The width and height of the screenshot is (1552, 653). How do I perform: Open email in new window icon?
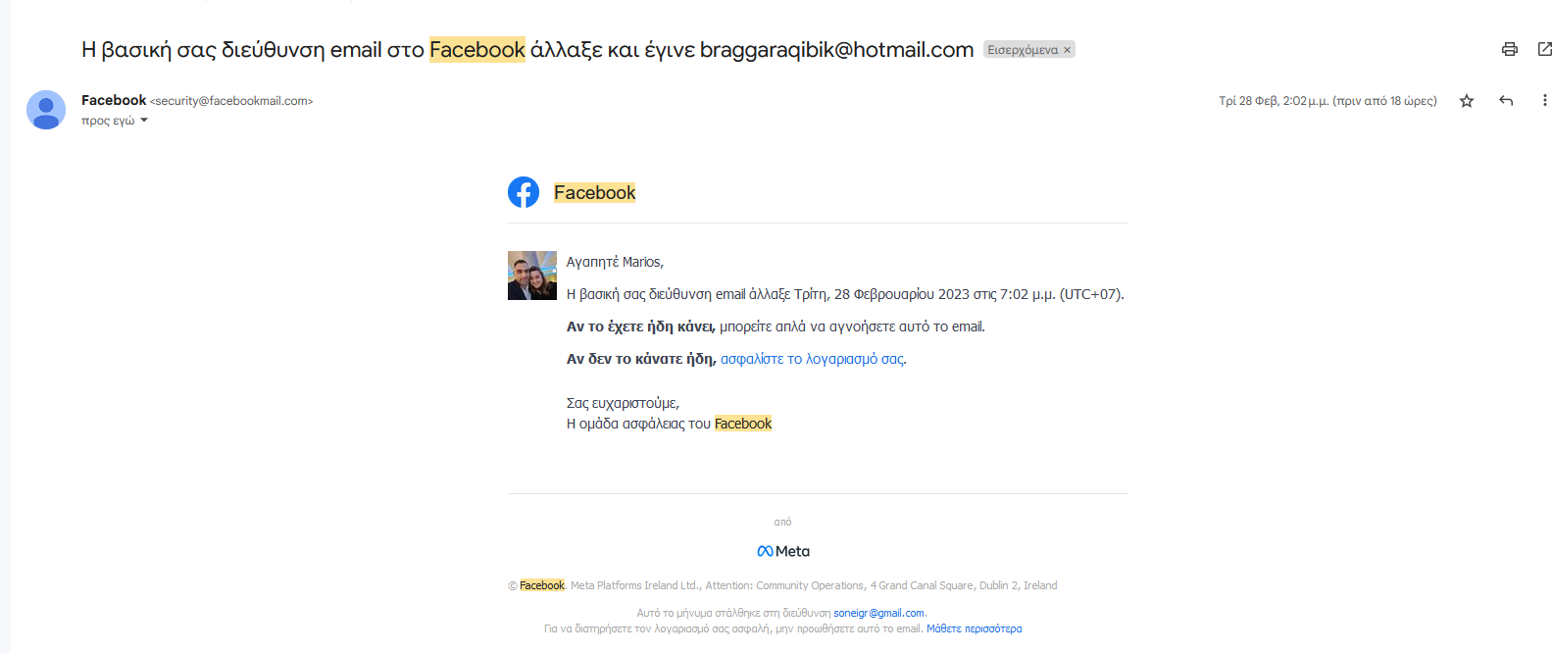[1544, 49]
